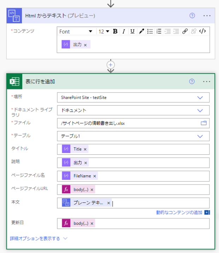
Task: Remove the FileName token
Action: coord(95,176)
